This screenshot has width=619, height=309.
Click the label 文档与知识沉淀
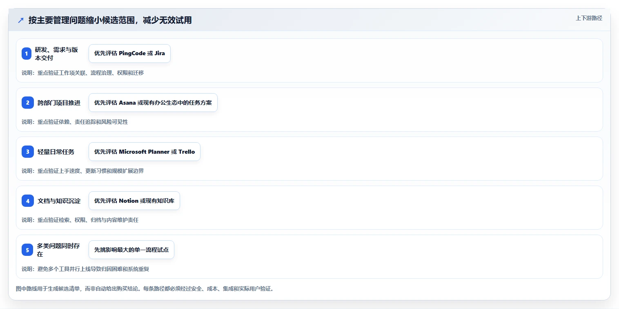click(59, 201)
